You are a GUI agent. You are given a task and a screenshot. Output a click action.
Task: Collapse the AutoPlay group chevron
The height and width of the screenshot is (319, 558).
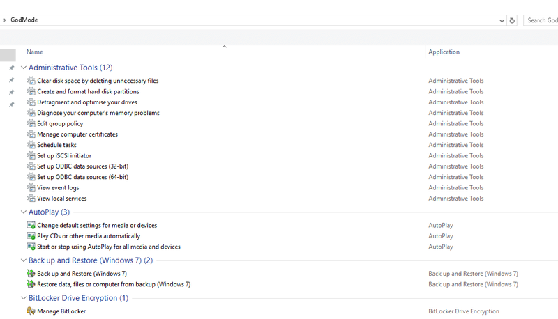24,212
